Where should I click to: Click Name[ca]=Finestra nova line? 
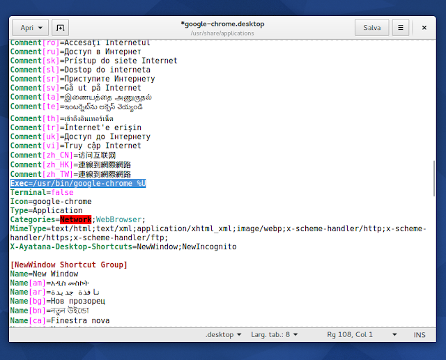tap(60, 320)
